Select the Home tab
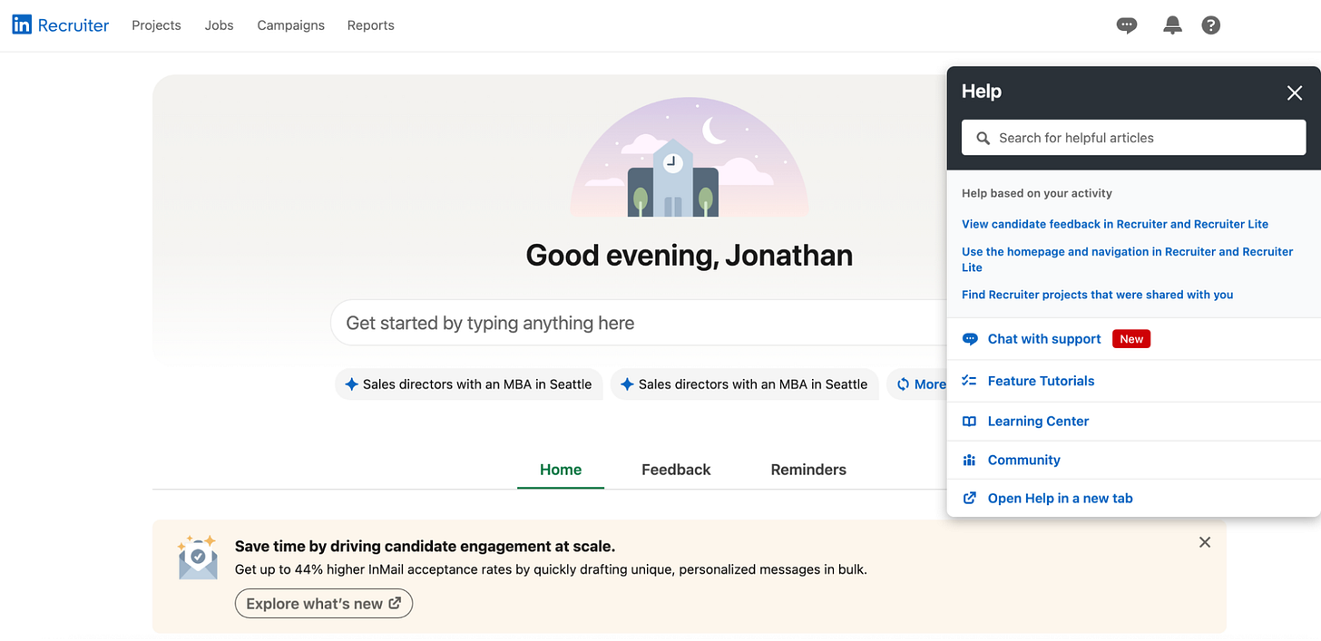 click(561, 470)
